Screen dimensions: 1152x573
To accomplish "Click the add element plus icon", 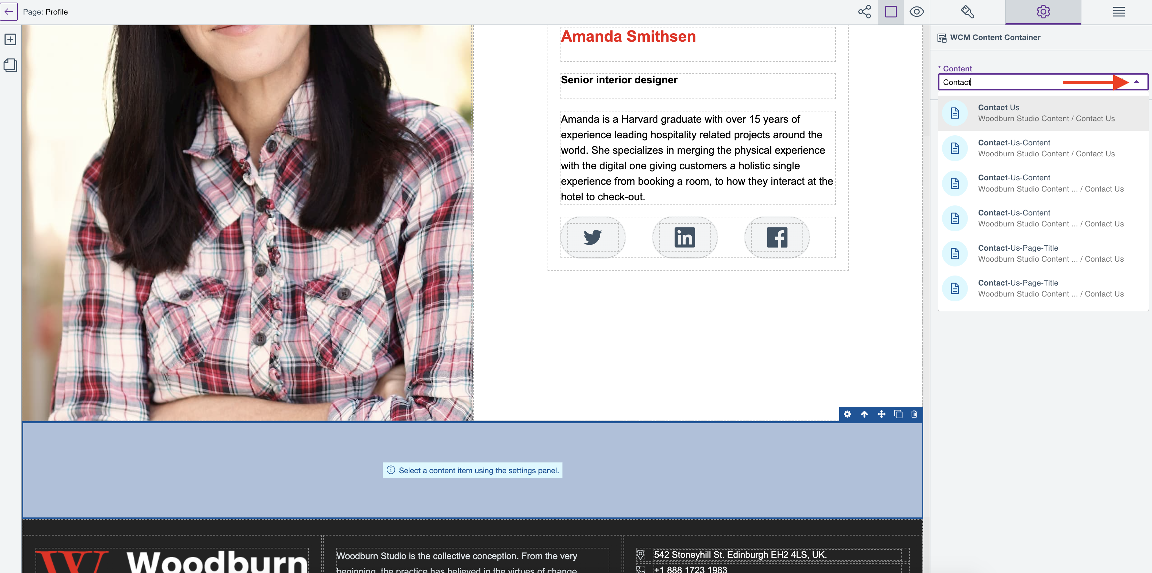I will [10, 39].
